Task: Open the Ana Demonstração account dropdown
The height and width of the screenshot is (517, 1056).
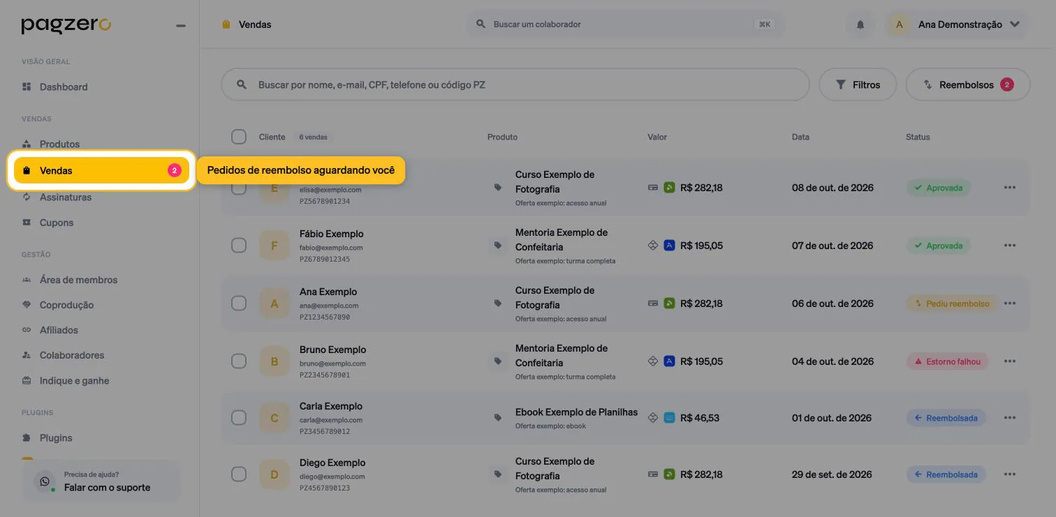Action: tap(957, 24)
